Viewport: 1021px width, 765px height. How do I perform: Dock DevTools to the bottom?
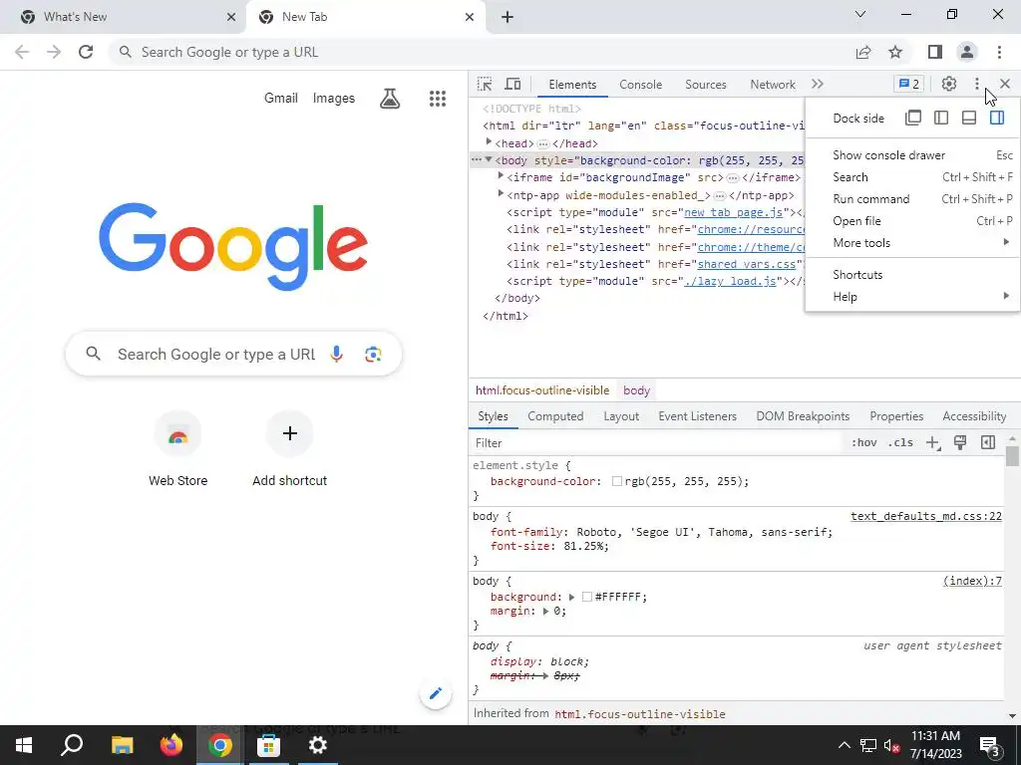(x=969, y=118)
